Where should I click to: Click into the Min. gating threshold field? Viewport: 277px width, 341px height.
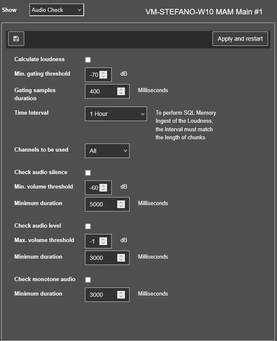(x=93, y=75)
